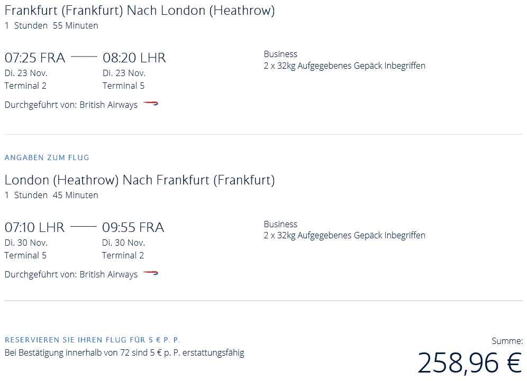Click the outbound 'Durchgeführt von: British Airways' text
Viewport: 527px width, 381px height.
coord(71,105)
